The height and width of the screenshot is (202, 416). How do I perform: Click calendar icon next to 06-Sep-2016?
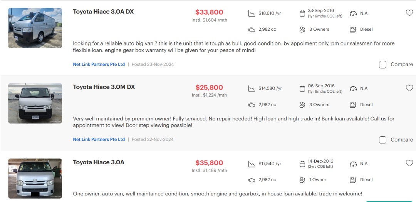coord(302,89)
